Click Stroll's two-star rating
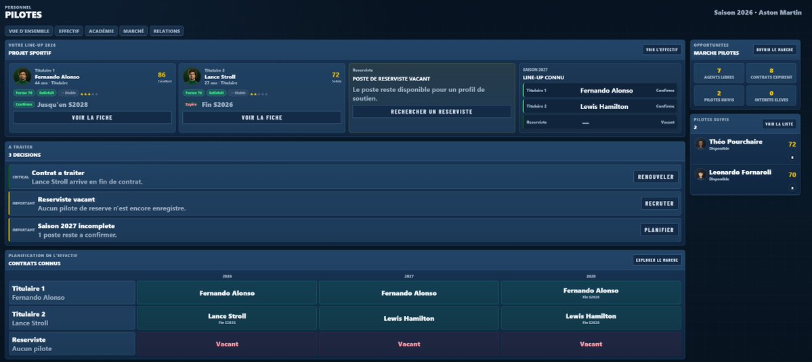Screen dimensions: 812x362 click(259, 94)
